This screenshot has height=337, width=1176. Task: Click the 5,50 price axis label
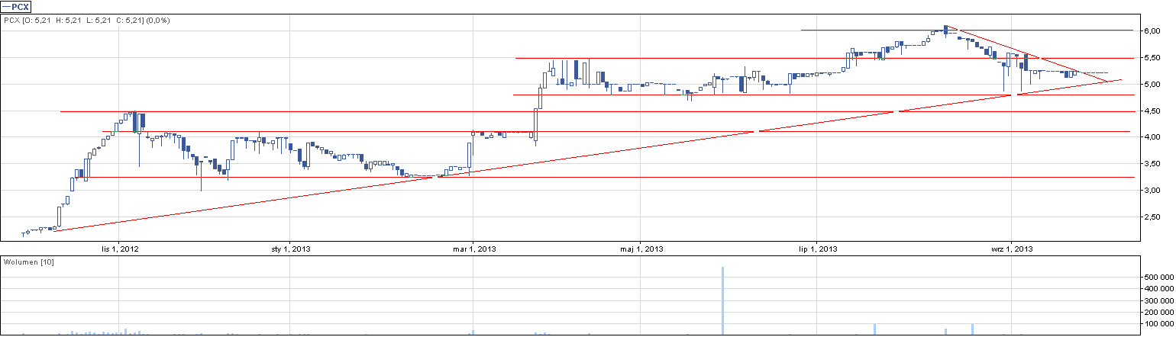1152,58
